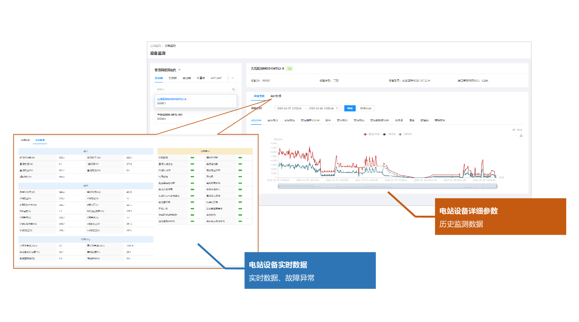This screenshot has width=579, height=322.
Task: Click the 导出Excel export button
Action: coord(366,109)
